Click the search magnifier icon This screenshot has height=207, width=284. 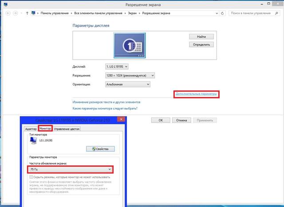click(280, 13)
